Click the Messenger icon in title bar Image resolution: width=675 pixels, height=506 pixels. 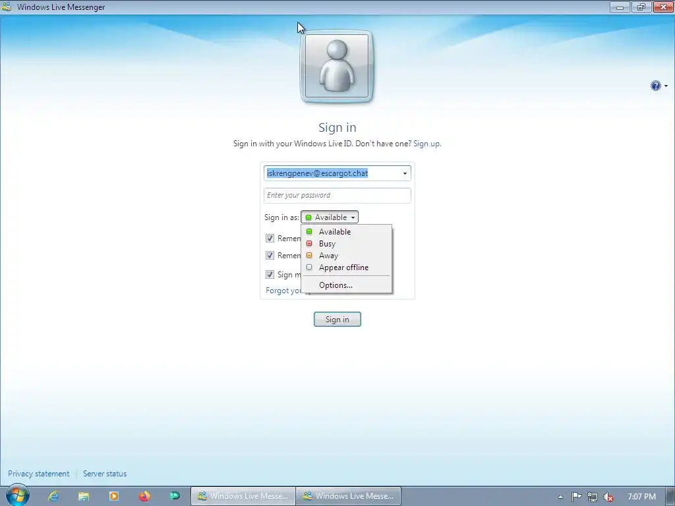7,7
